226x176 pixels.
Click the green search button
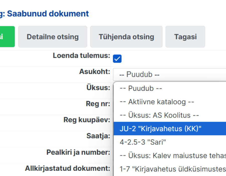7,37
